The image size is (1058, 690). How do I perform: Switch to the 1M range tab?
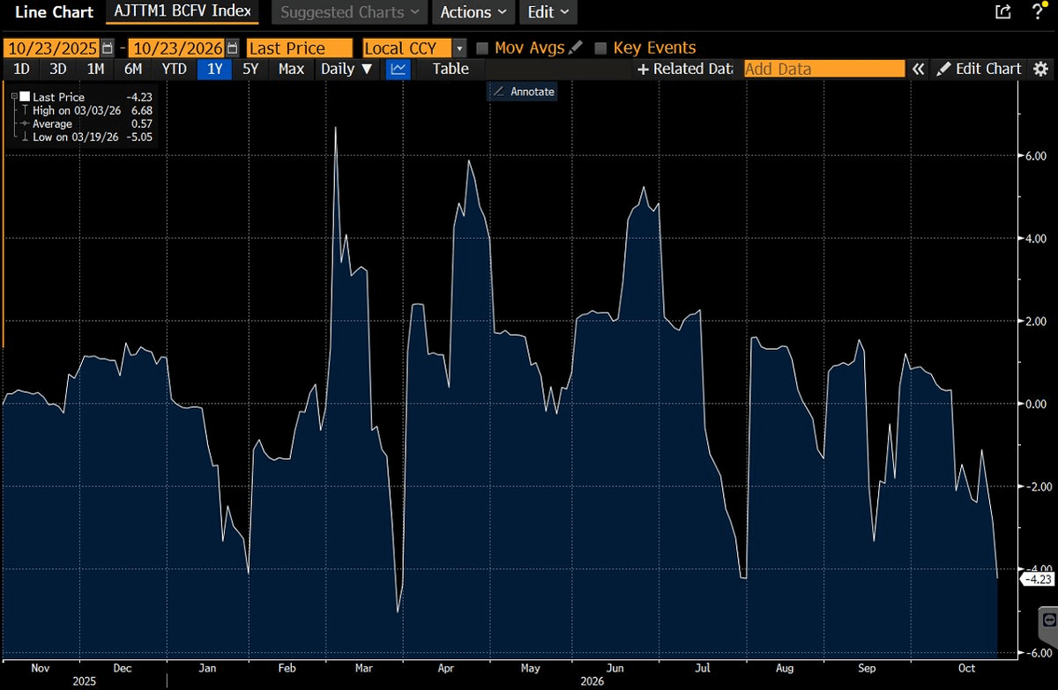click(x=95, y=69)
